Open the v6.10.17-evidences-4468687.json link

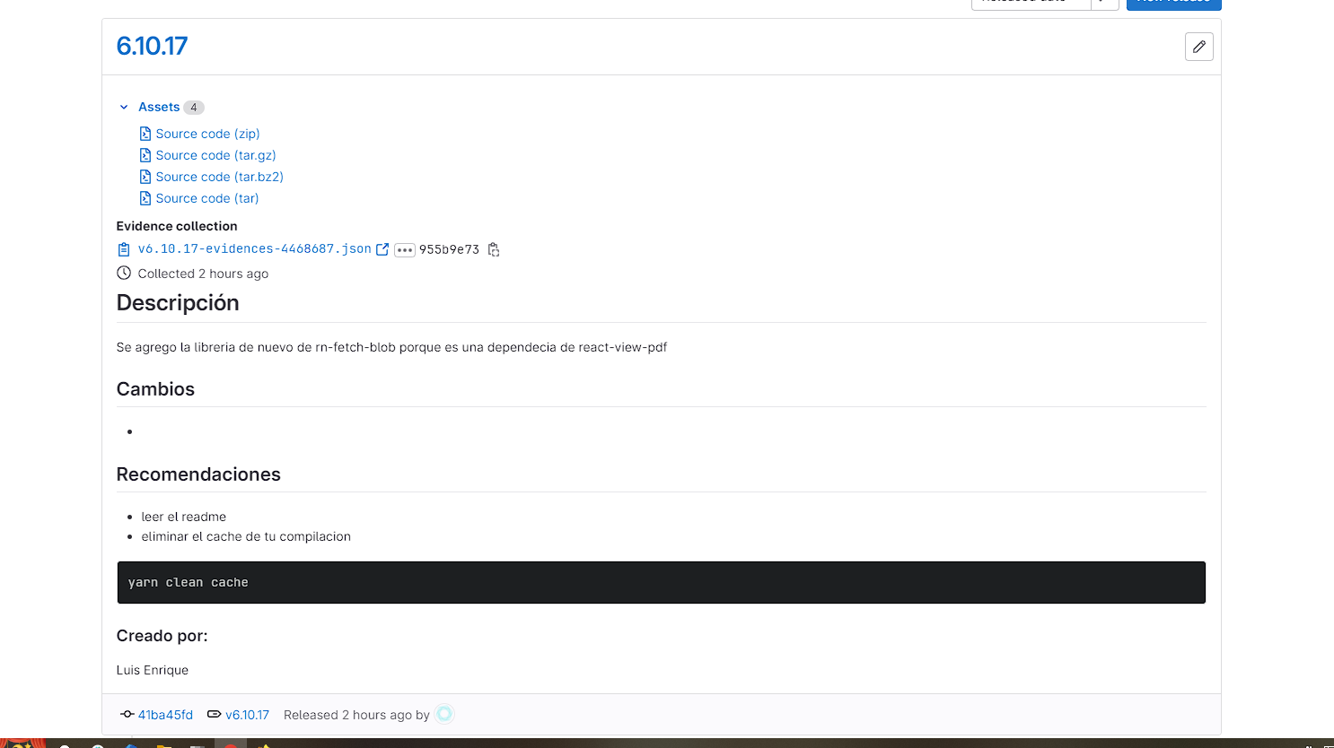tap(254, 248)
